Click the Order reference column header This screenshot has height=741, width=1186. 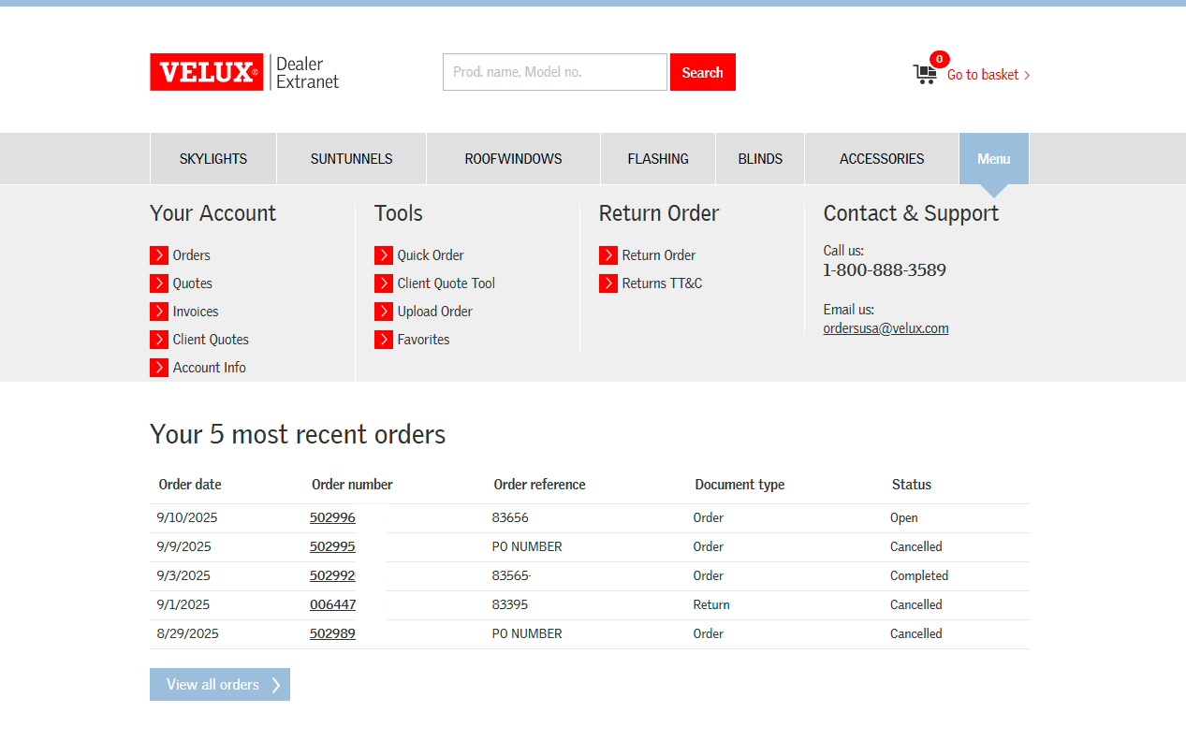540,485
